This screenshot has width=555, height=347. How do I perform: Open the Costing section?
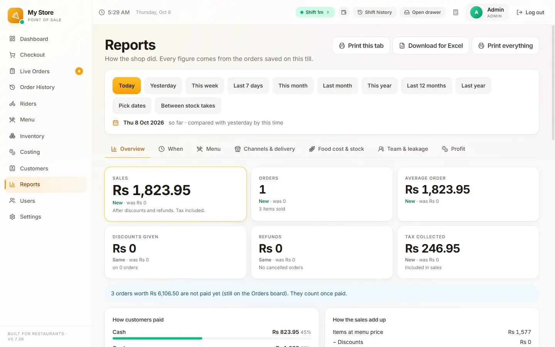(x=46, y=152)
